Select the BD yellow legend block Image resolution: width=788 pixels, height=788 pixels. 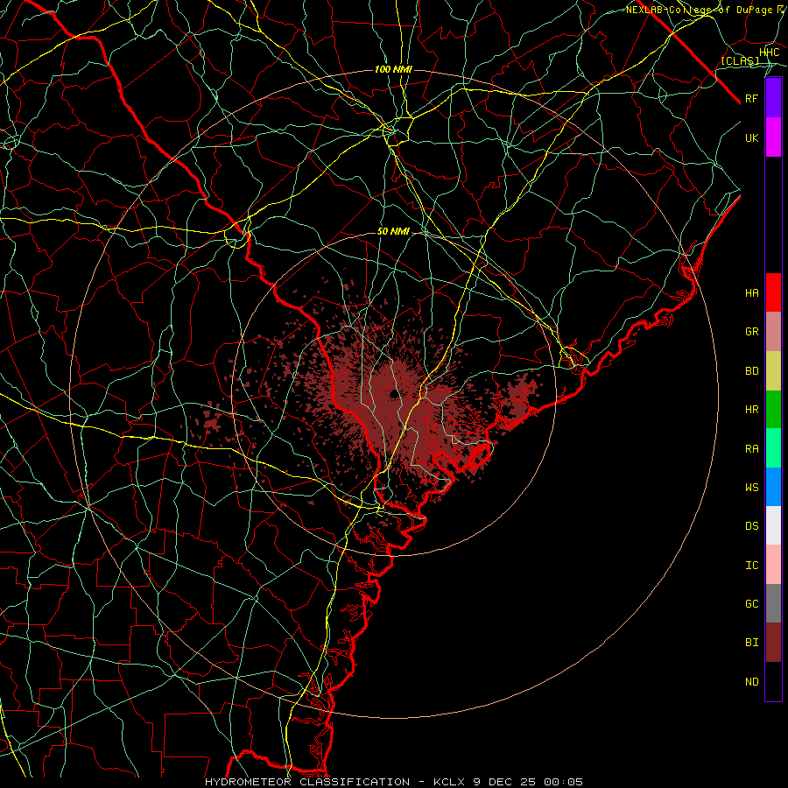coord(773,371)
